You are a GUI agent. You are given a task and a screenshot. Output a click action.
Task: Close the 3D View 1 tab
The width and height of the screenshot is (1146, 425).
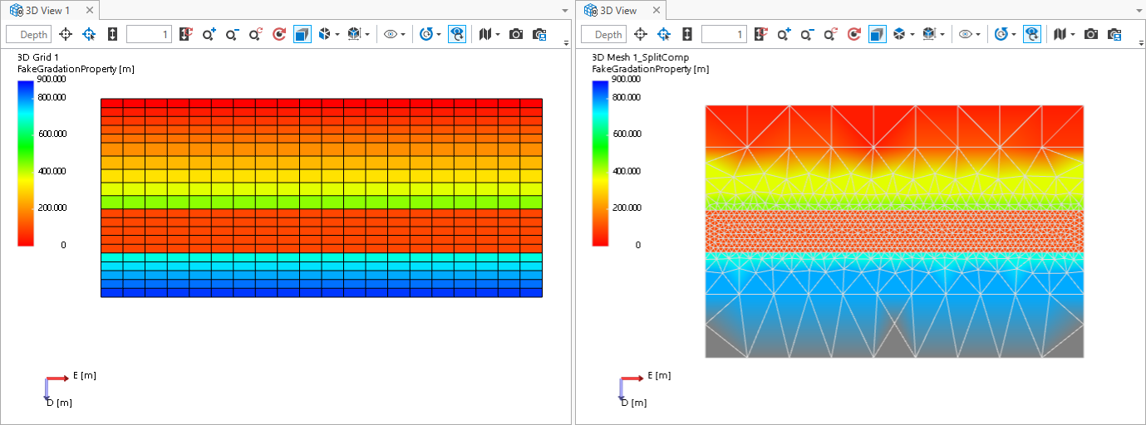pyautogui.click(x=89, y=10)
